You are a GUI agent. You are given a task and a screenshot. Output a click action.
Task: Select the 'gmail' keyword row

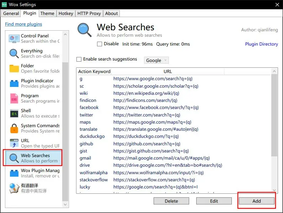[173, 158]
